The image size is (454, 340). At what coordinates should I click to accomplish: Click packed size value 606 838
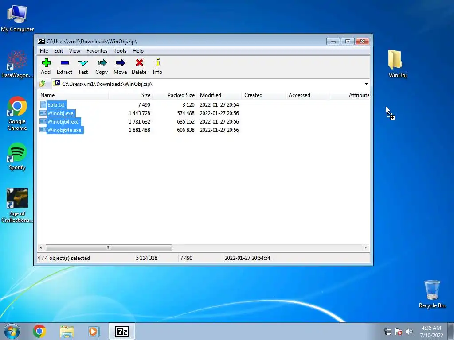tap(186, 130)
